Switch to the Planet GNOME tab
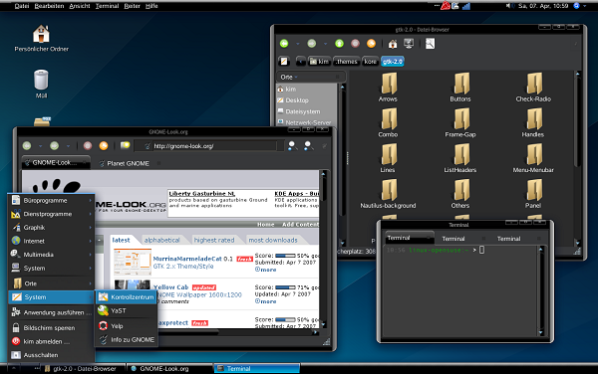The height and width of the screenshot is (374, 598). (x=129, y=163)
